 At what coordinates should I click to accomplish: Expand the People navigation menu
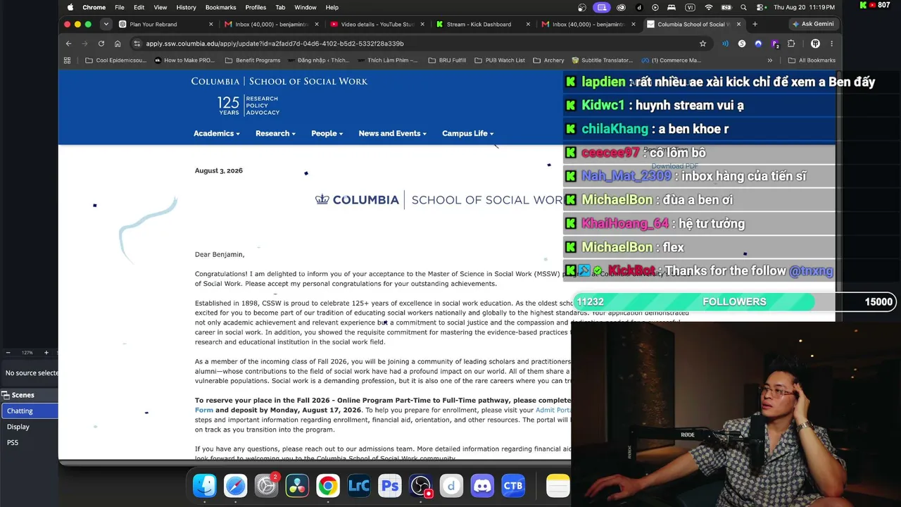click(327, 133)
